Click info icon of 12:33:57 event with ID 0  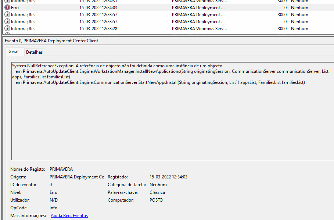coord(7,22)
